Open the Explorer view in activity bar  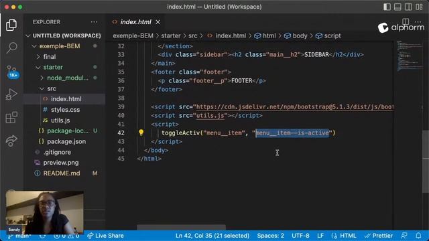11,25
